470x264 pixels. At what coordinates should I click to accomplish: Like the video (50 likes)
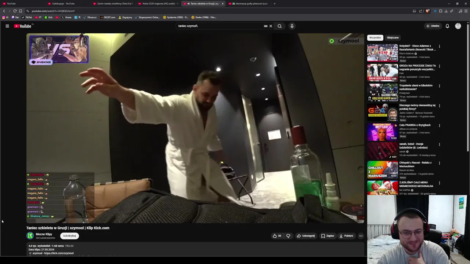point(277,236)
